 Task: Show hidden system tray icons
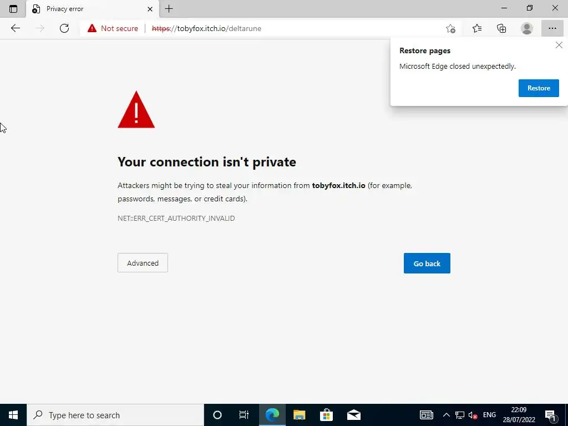coord(447,415)
